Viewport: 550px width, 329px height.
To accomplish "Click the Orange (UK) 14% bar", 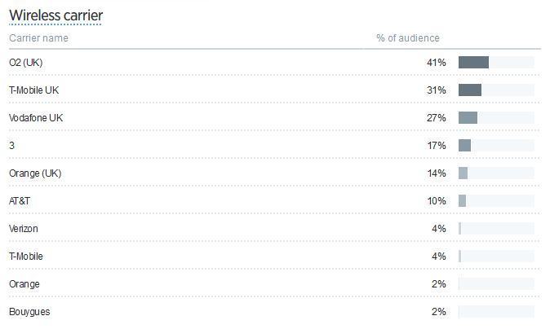I will pos(496,173).
